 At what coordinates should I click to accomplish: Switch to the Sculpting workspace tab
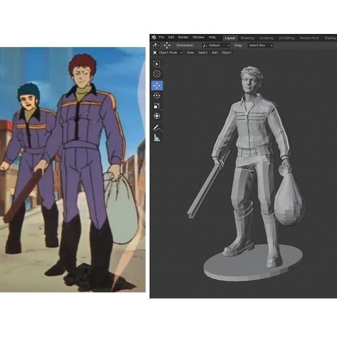266,38
